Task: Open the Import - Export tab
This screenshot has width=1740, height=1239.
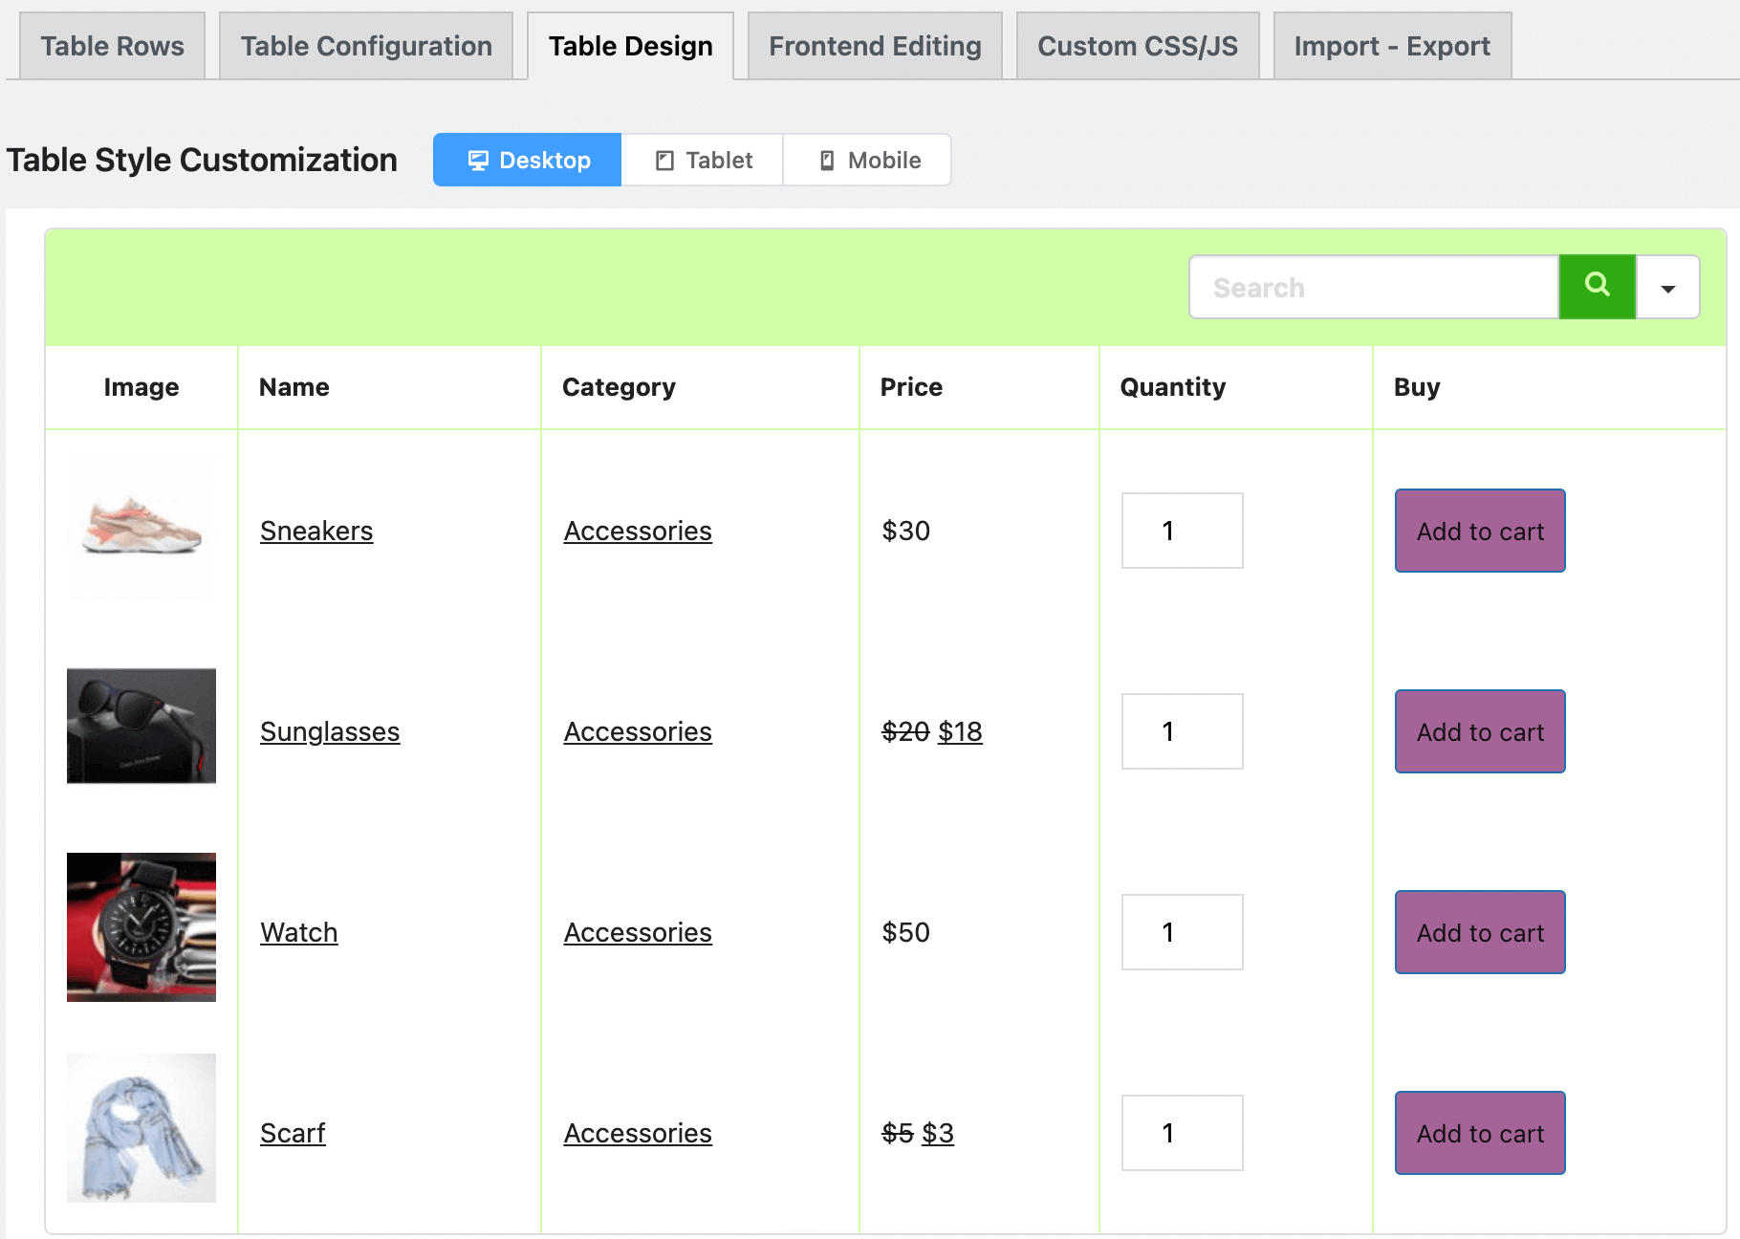Action: click(1391, 45)
